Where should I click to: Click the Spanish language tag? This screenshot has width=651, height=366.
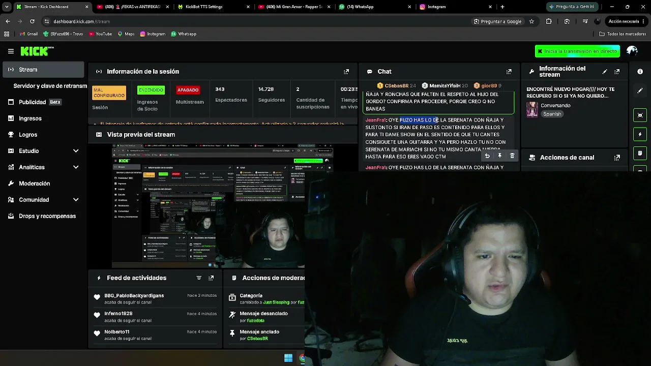click(552, 114)
